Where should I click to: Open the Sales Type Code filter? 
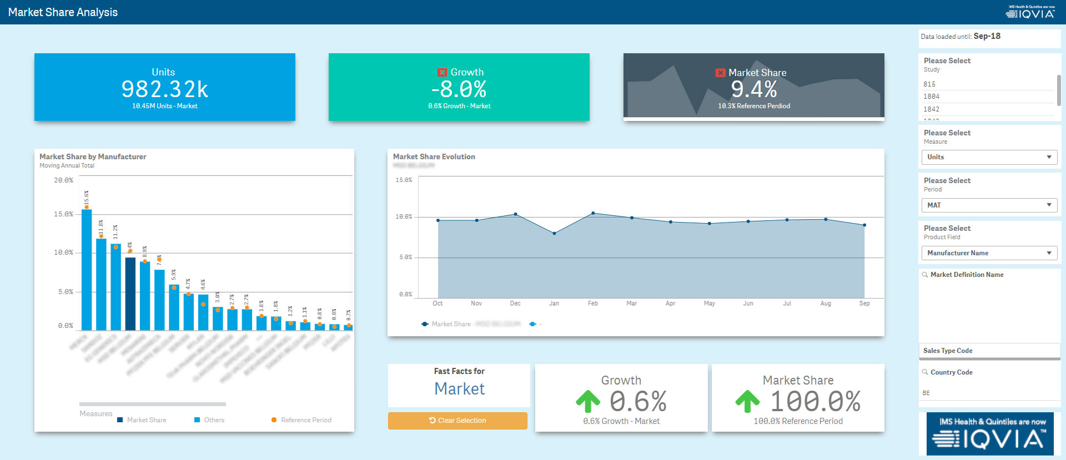point(989,351)
